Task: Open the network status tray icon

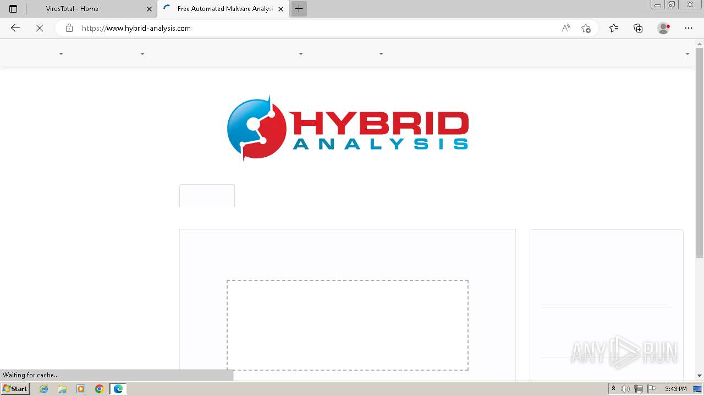Action: 639,389
